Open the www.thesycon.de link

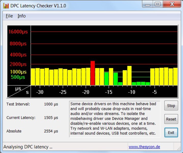point(144,147)
